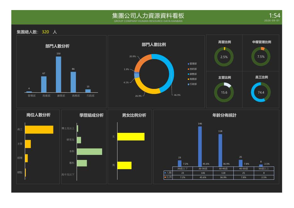Select the tallest 銷售部 bar labeled 150
Viewport: 294px width, 208px height.
pyautogui.click(x=58, y=74)
